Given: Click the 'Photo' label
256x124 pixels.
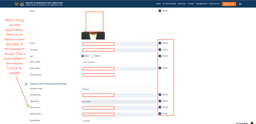Looking at the screenshot, I should pyautogui.click(x=32, y=11).
